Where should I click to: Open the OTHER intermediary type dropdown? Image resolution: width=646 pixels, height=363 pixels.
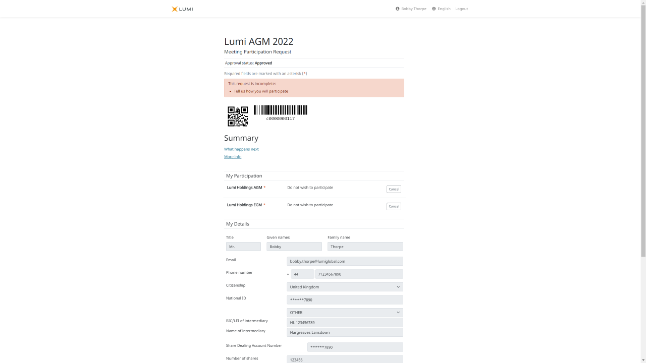pos(345,313)
